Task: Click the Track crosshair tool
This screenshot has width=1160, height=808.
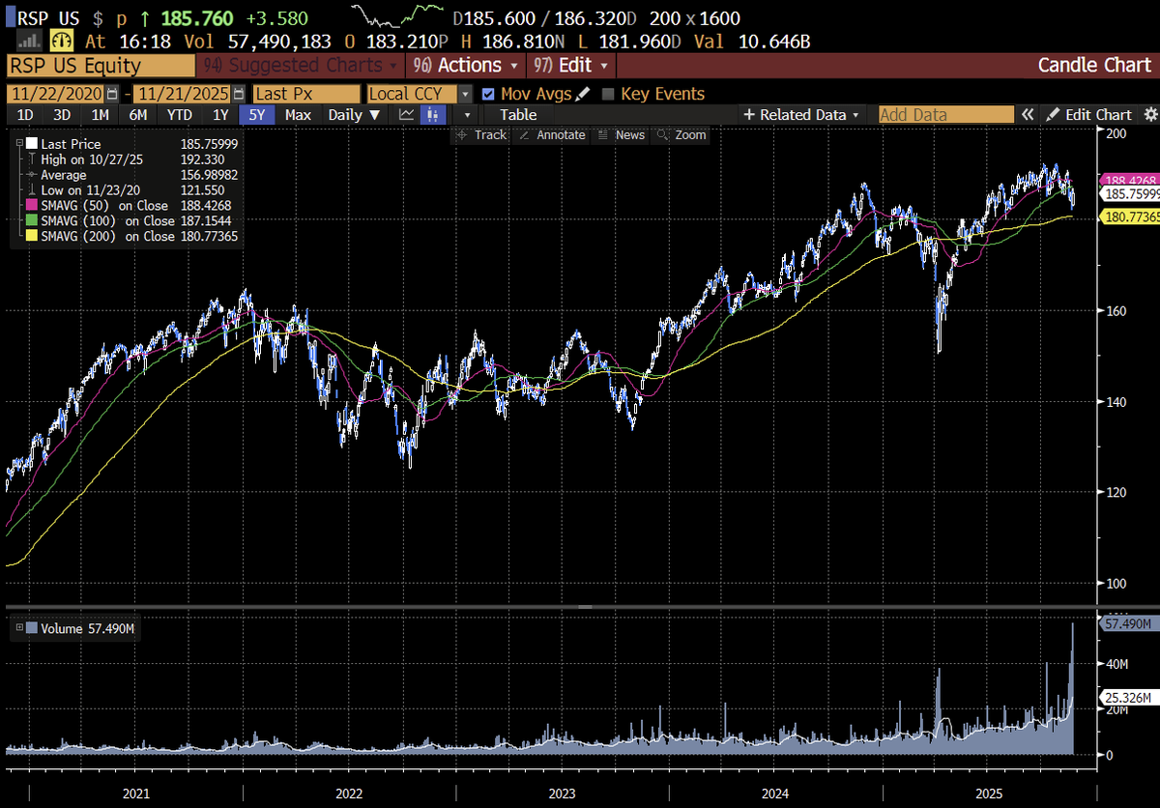Action: [481, 135]
